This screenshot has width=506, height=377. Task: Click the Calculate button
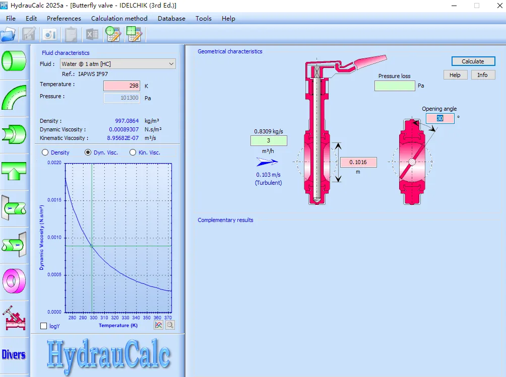click(473, 61)
